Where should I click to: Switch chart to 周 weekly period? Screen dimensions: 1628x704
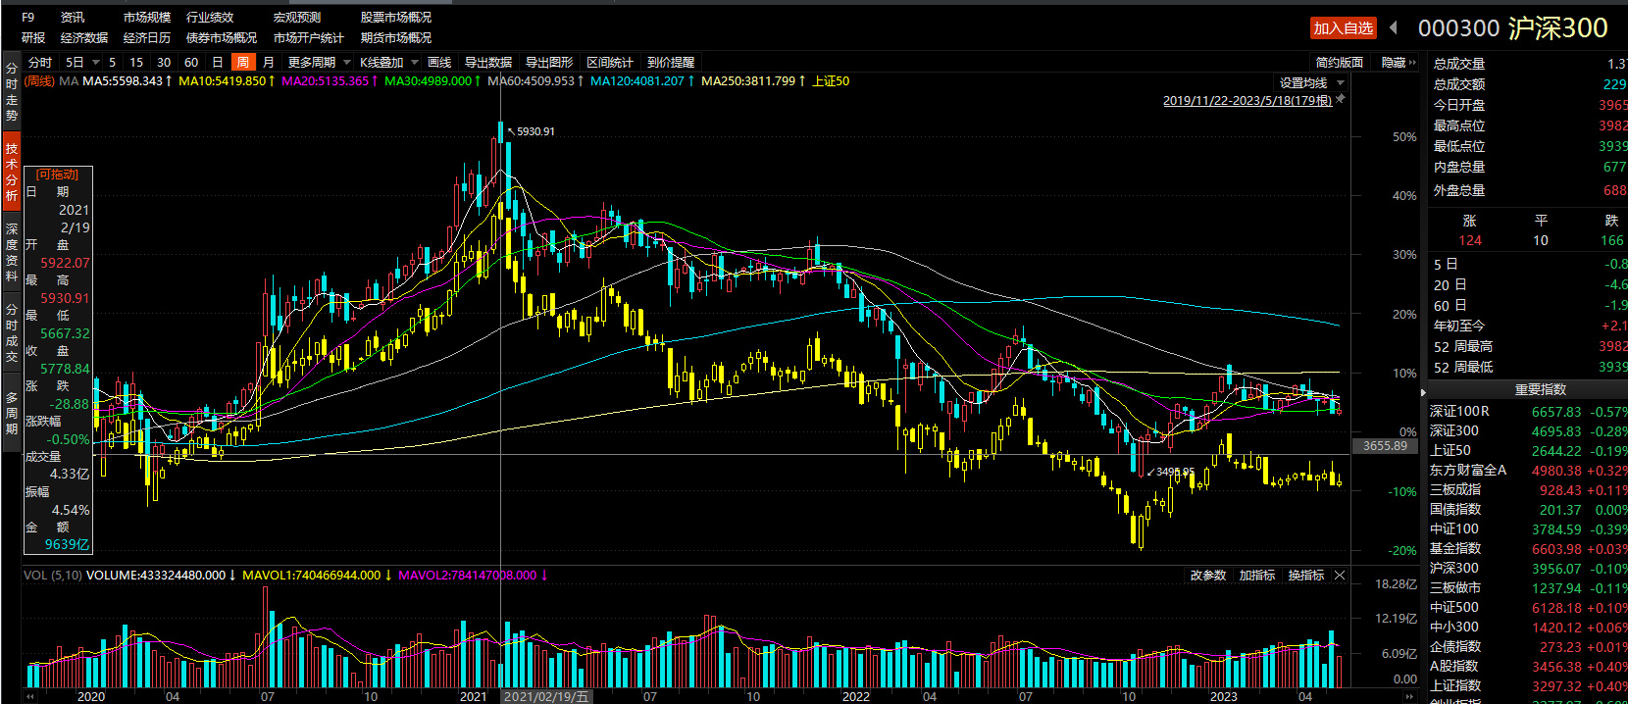click(x=242, y=63)
